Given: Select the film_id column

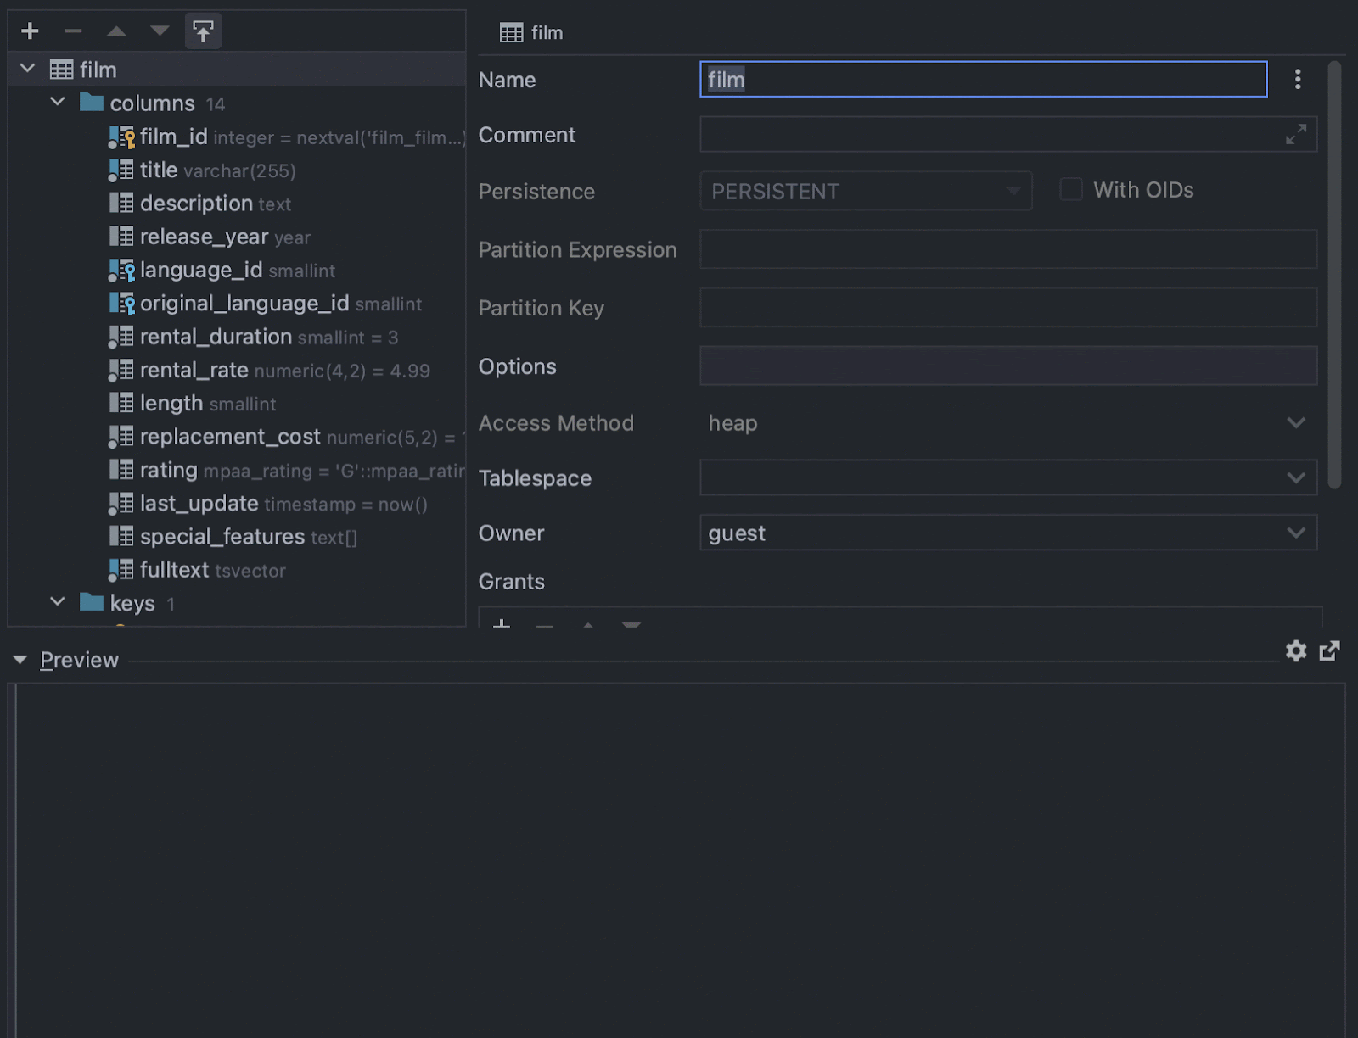Looking at the screenshot, I should click(x=173, y=137).
